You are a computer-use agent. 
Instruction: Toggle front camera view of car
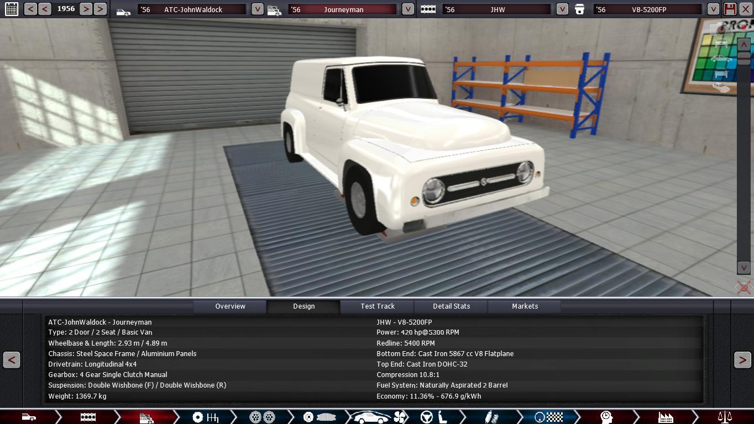721,44
